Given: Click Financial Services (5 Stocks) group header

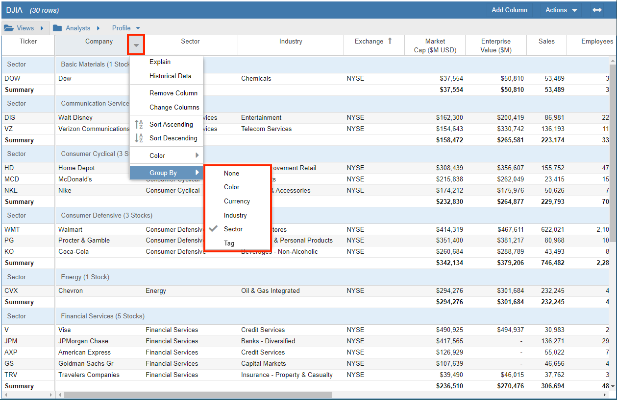Looking at the screenshot, I should click(103, 316).
